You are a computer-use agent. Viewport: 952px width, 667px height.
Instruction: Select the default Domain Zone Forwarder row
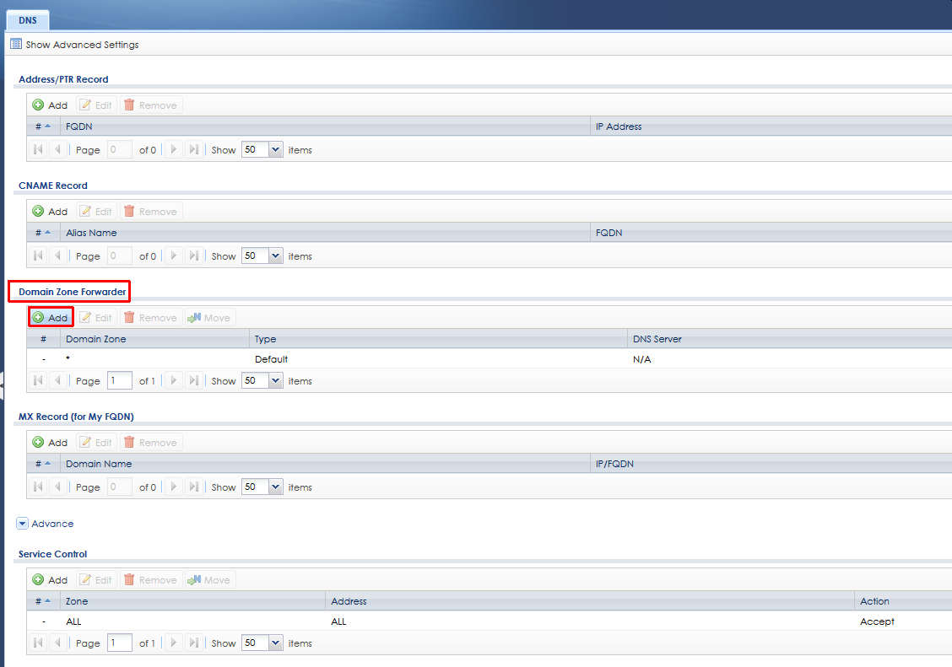pyautogui.click(x=338, y=359)
